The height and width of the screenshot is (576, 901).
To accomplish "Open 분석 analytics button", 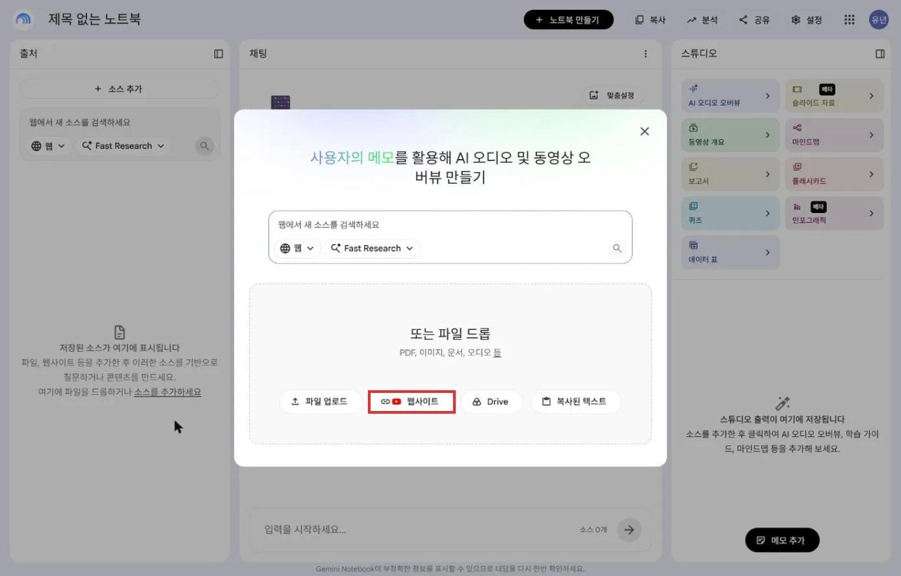I will (x=702, y=20).
